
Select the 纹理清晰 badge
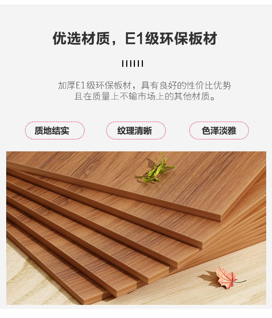136,130
